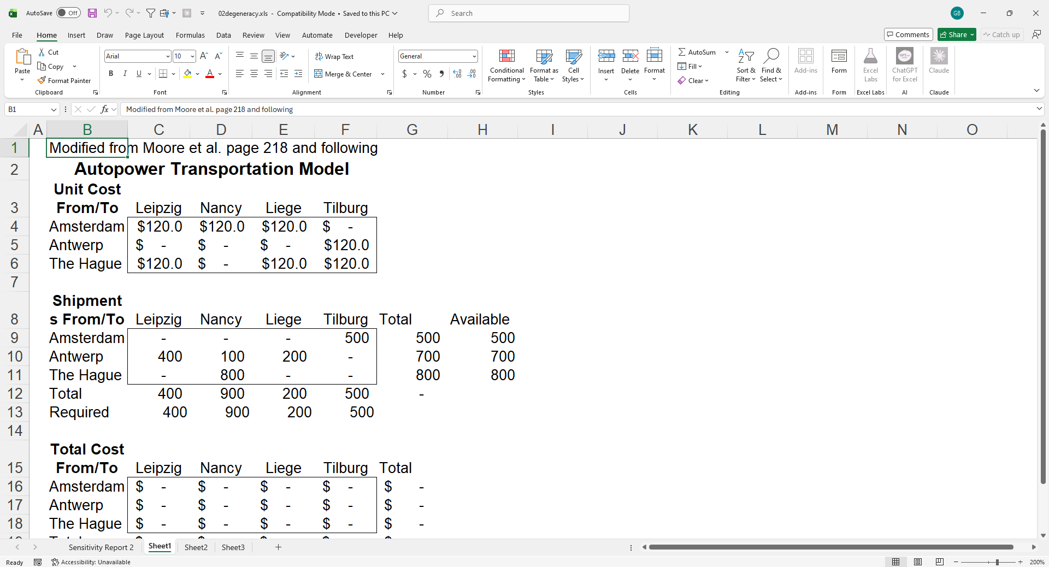
Task: Open the Page Layout tab
Action: [x=144, y=35]
